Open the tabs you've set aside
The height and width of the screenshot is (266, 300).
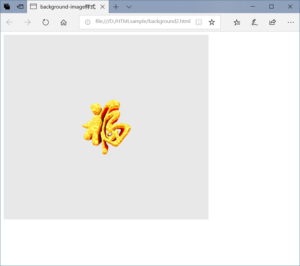coord(7,7)
